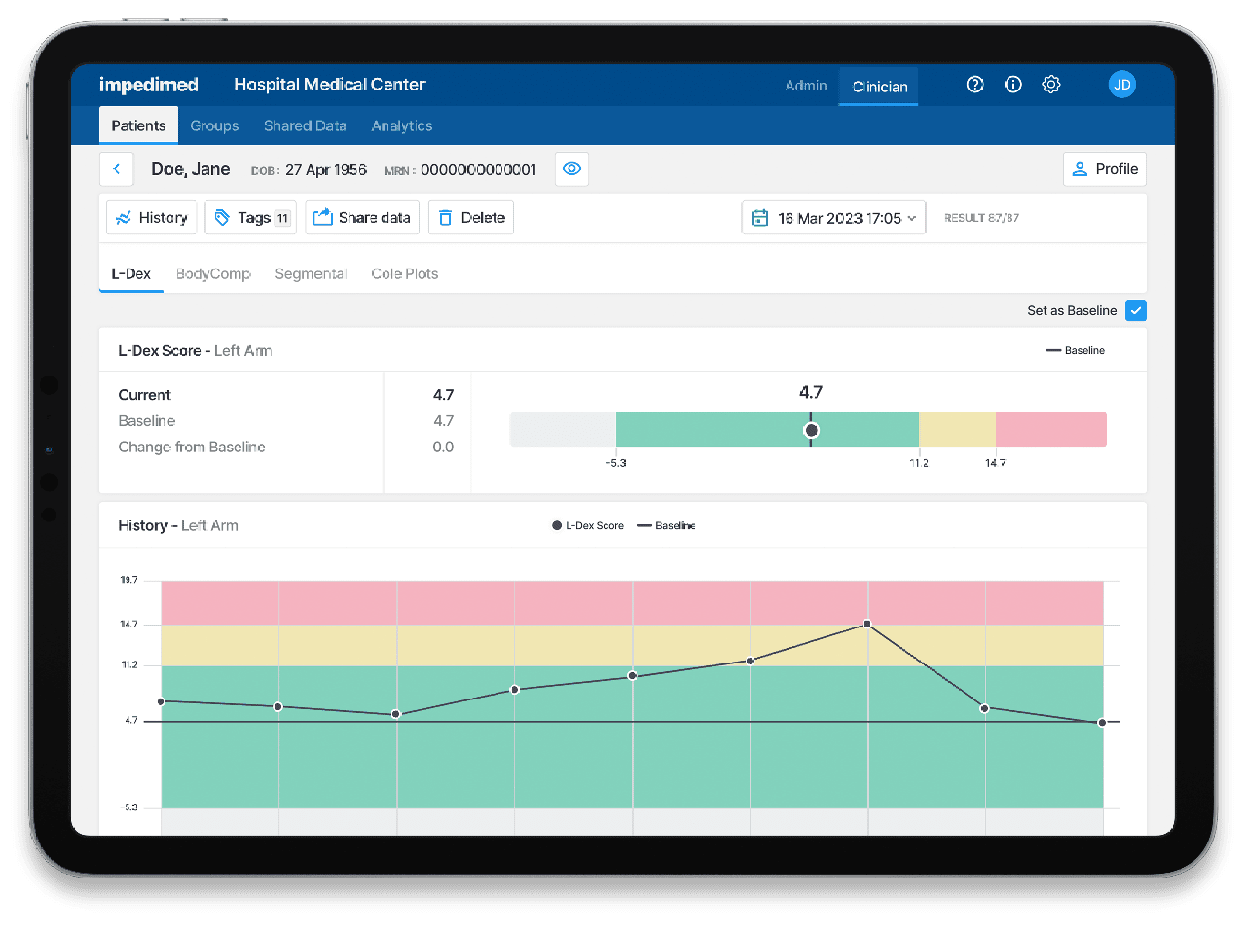Click the RESULT 87/87 label

pyautogui.click(x=981, y=218)
